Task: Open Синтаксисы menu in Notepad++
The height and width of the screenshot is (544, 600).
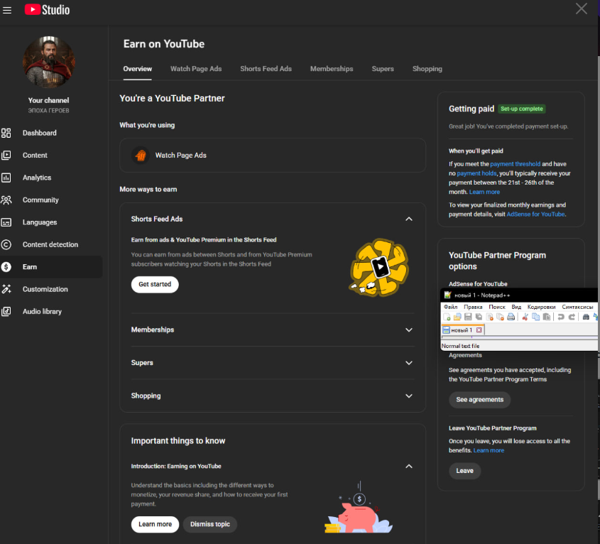Action: [577, 307]
